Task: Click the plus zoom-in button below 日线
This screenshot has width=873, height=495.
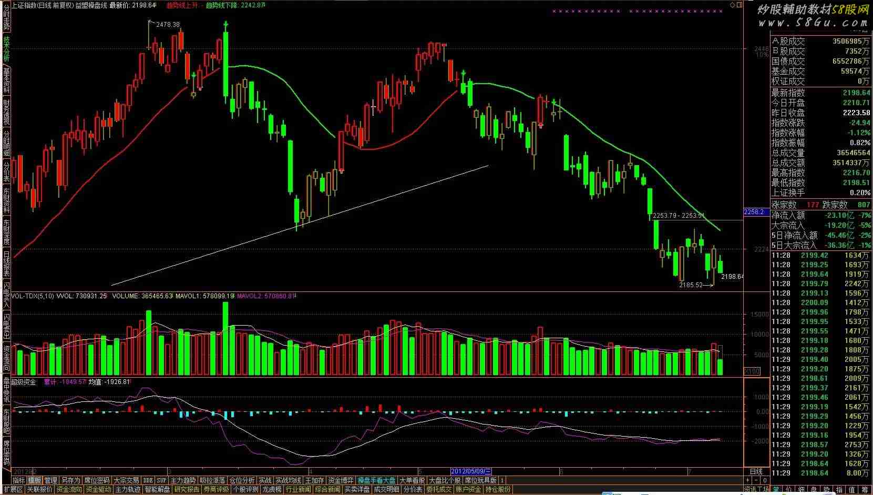Action: click(748, 480)
